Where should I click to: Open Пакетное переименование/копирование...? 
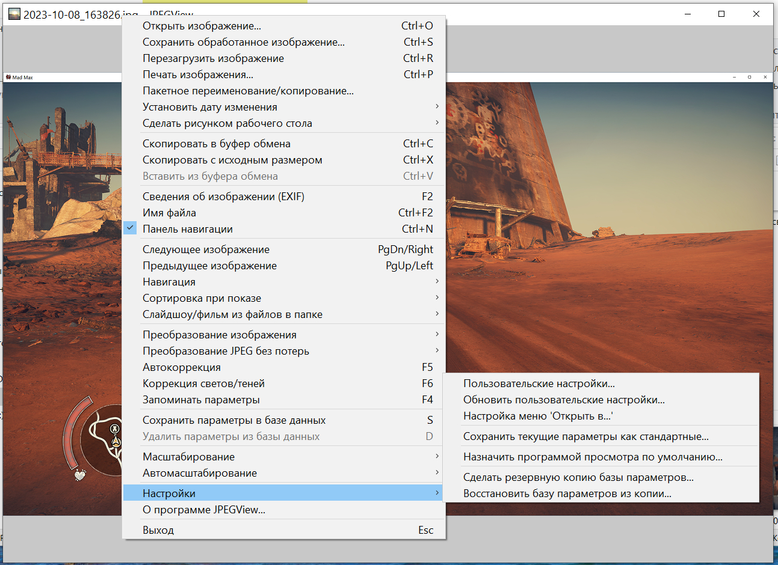click(283, 91)
